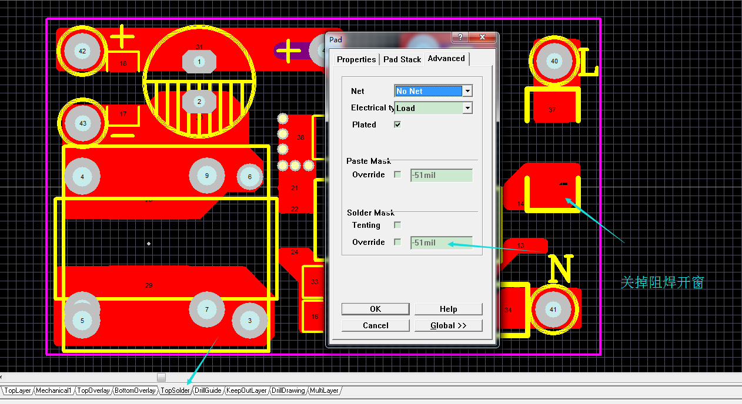Enable the Paste Mask Override checkbox

397,174
